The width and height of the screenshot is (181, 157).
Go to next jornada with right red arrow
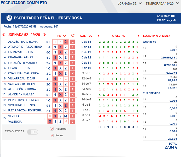pyautogui.click(x=44, y=35)
